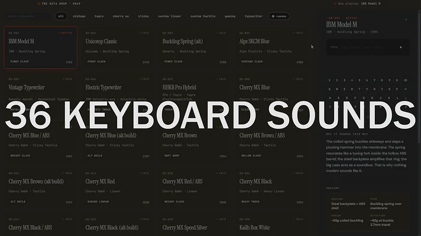The height and width of the screenshot is (236, 421).
Task: Click the 'VINTAGE CLACK' tag on Alps SKCM Blue
Action: [x=252, y=61]
